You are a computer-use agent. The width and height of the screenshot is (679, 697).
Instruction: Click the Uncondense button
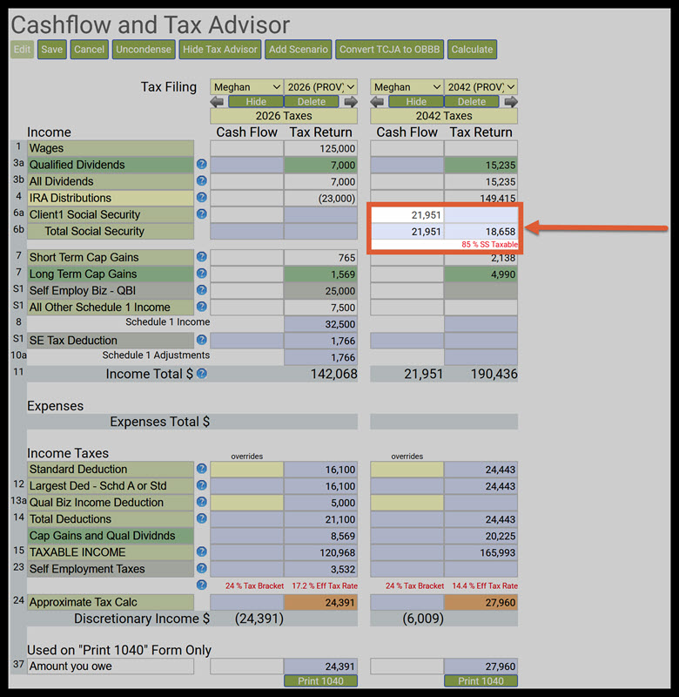144,50
